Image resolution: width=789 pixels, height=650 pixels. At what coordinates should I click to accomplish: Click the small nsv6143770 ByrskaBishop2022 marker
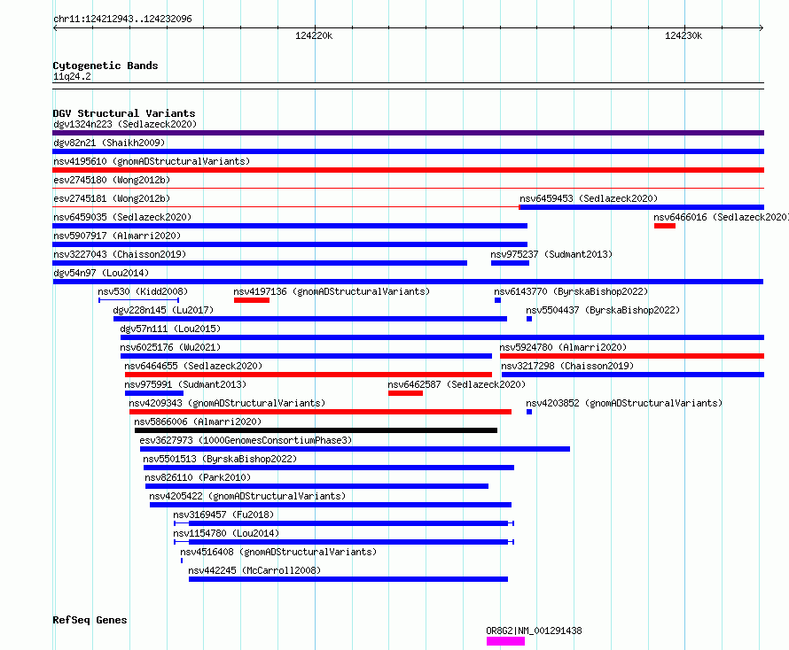point(497,300)
